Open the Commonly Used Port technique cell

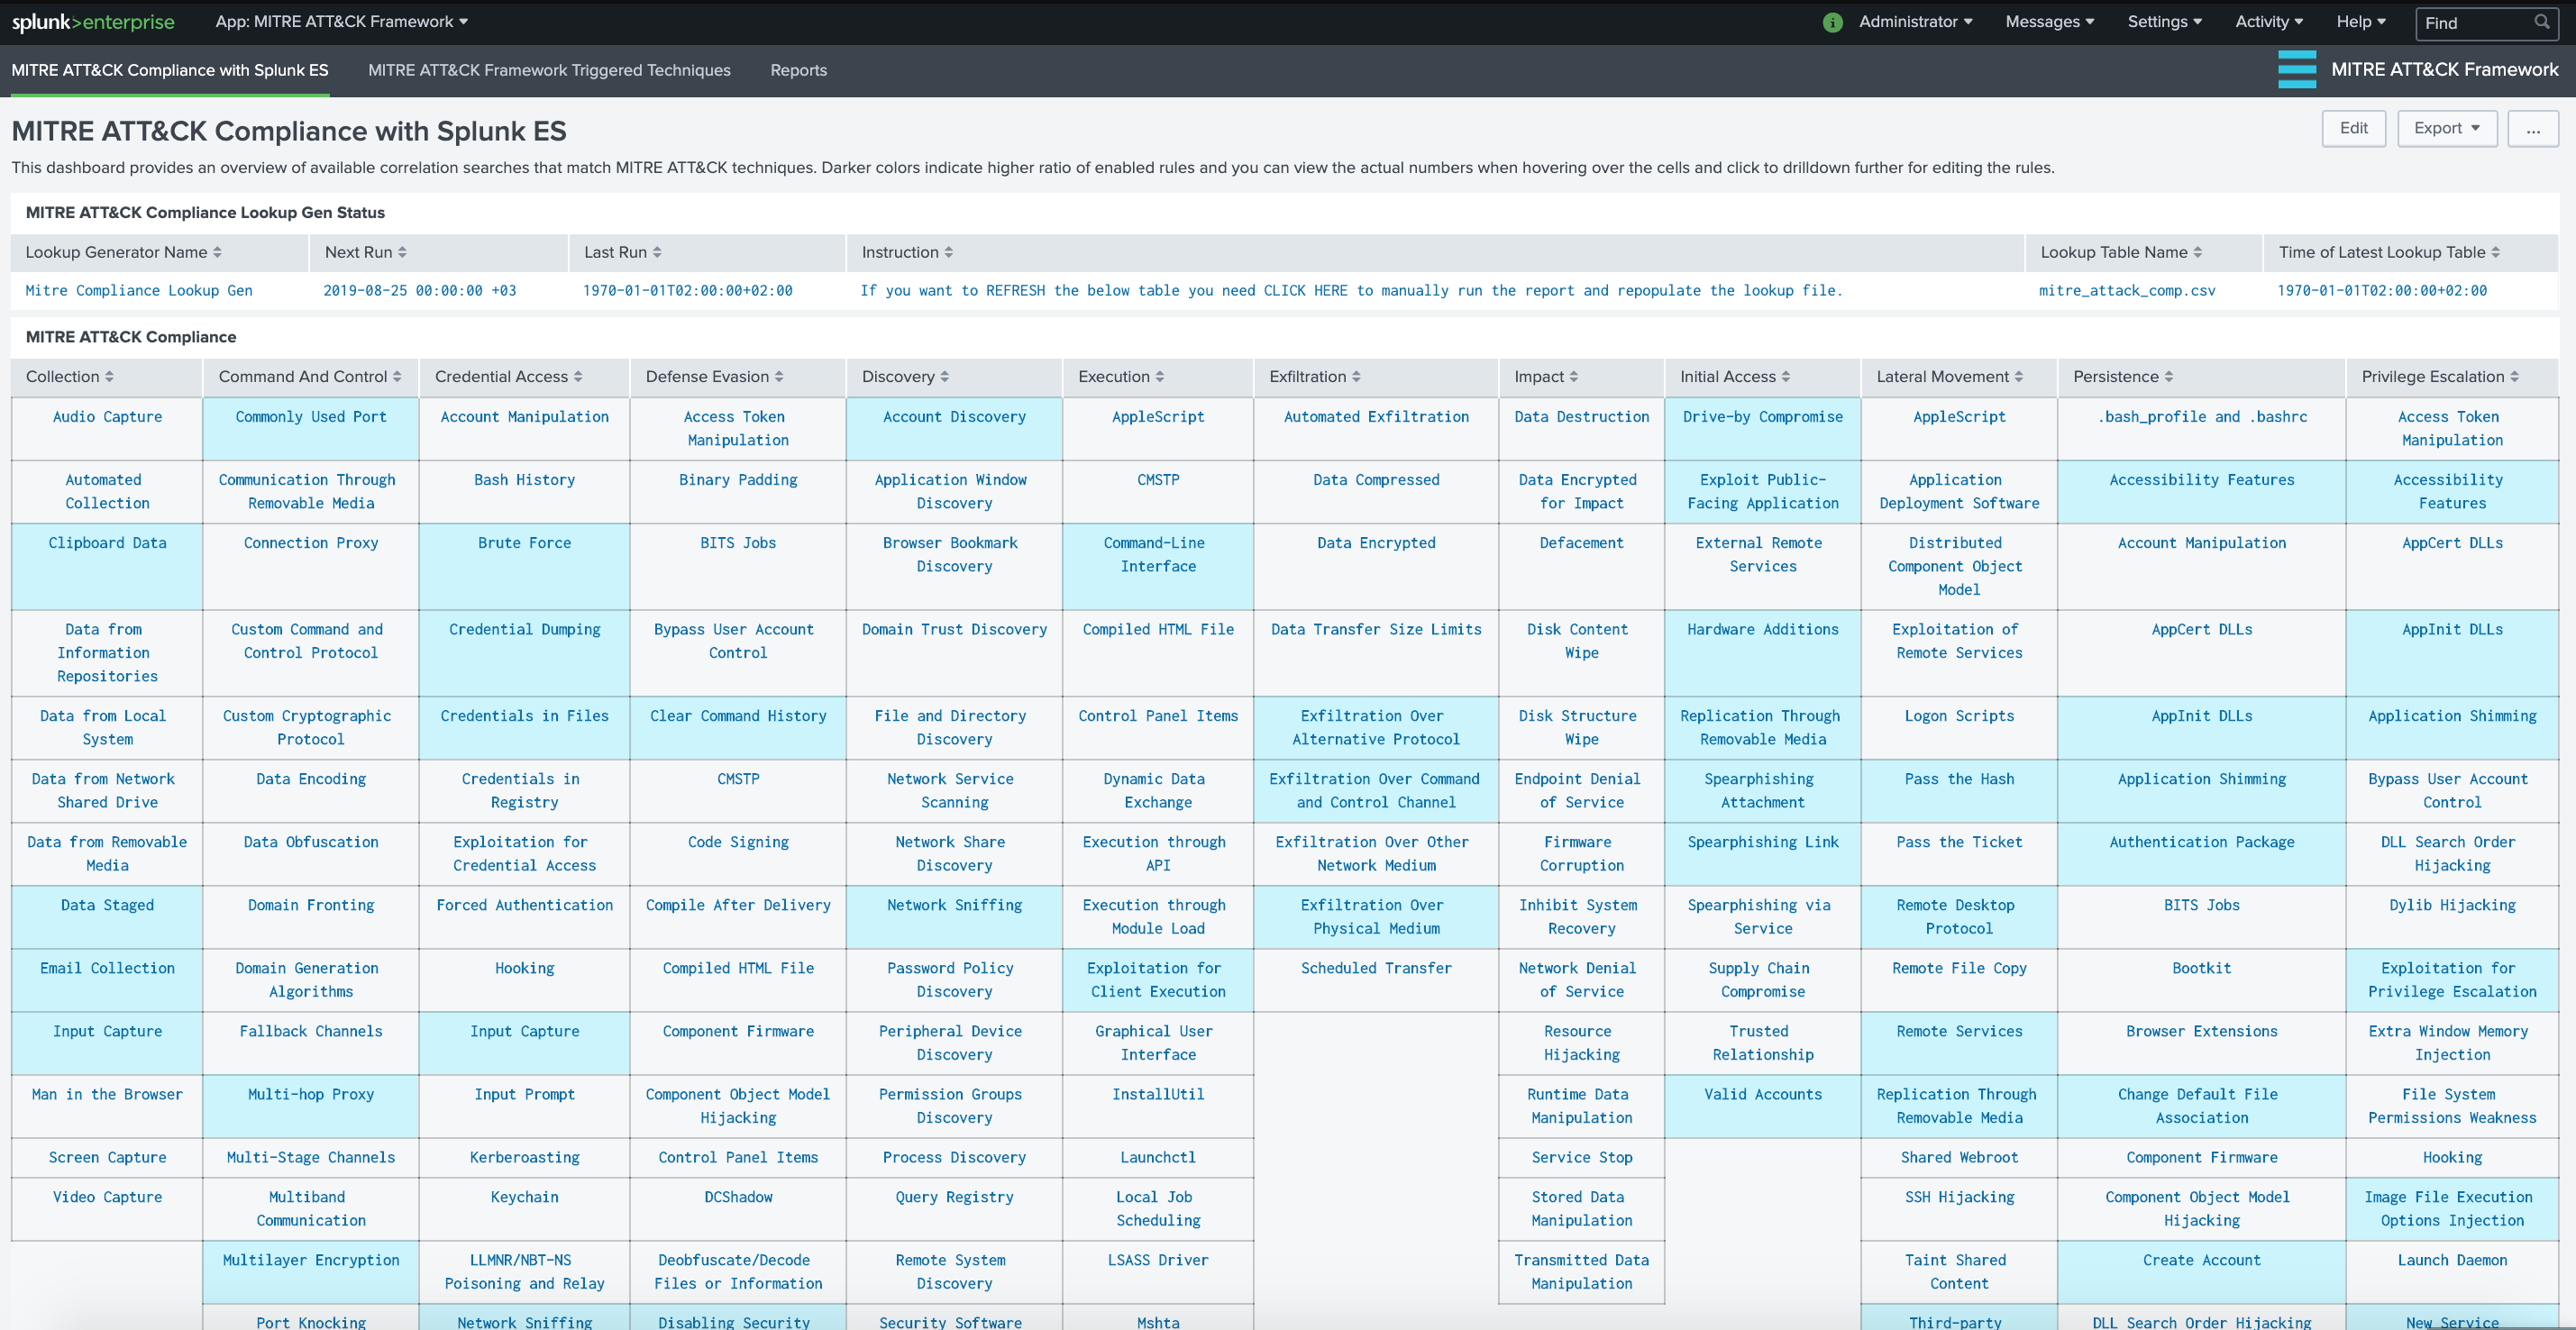point(311,428)
